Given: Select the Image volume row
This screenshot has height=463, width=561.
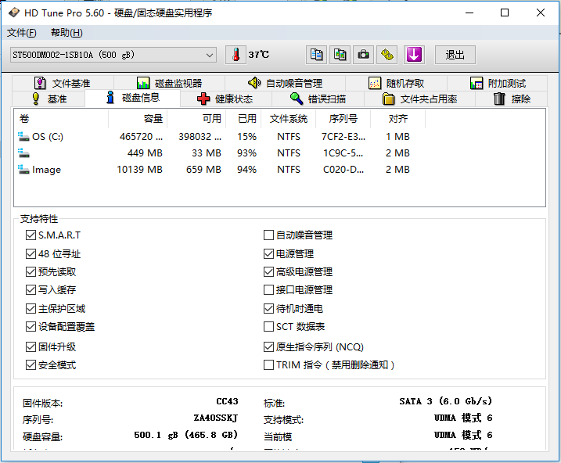Looking at the screenshot, I should pyautogui.click(x=221, y=170).
